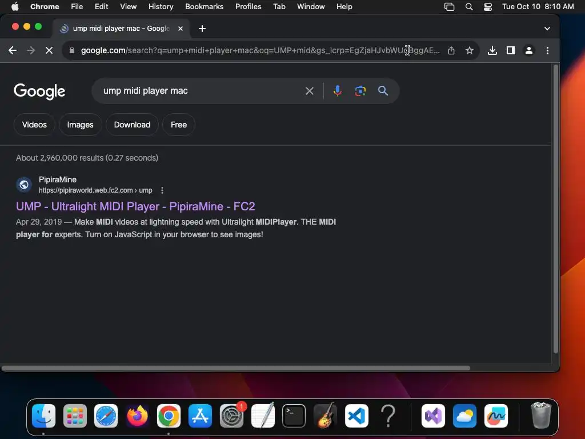Filter results by Images

(80, 125)
